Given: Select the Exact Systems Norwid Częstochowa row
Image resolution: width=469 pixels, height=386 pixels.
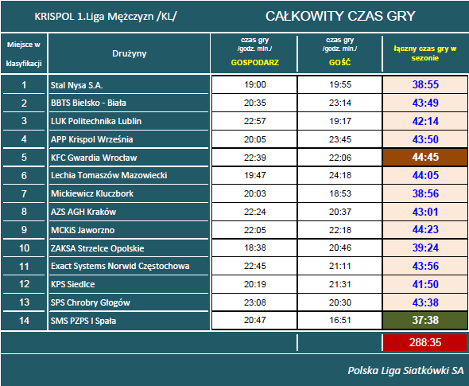Looking at the screenshot, I should (234, 266).
